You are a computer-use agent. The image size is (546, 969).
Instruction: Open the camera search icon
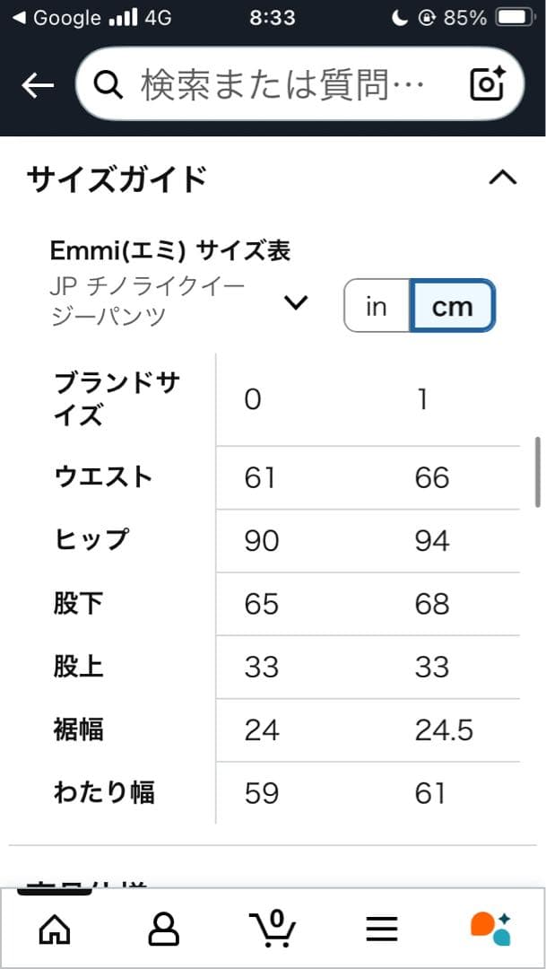pos(485,83)
